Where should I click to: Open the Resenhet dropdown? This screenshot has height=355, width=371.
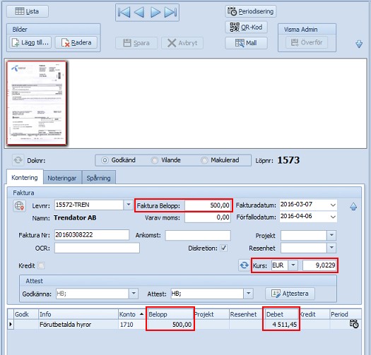(331, 248)
